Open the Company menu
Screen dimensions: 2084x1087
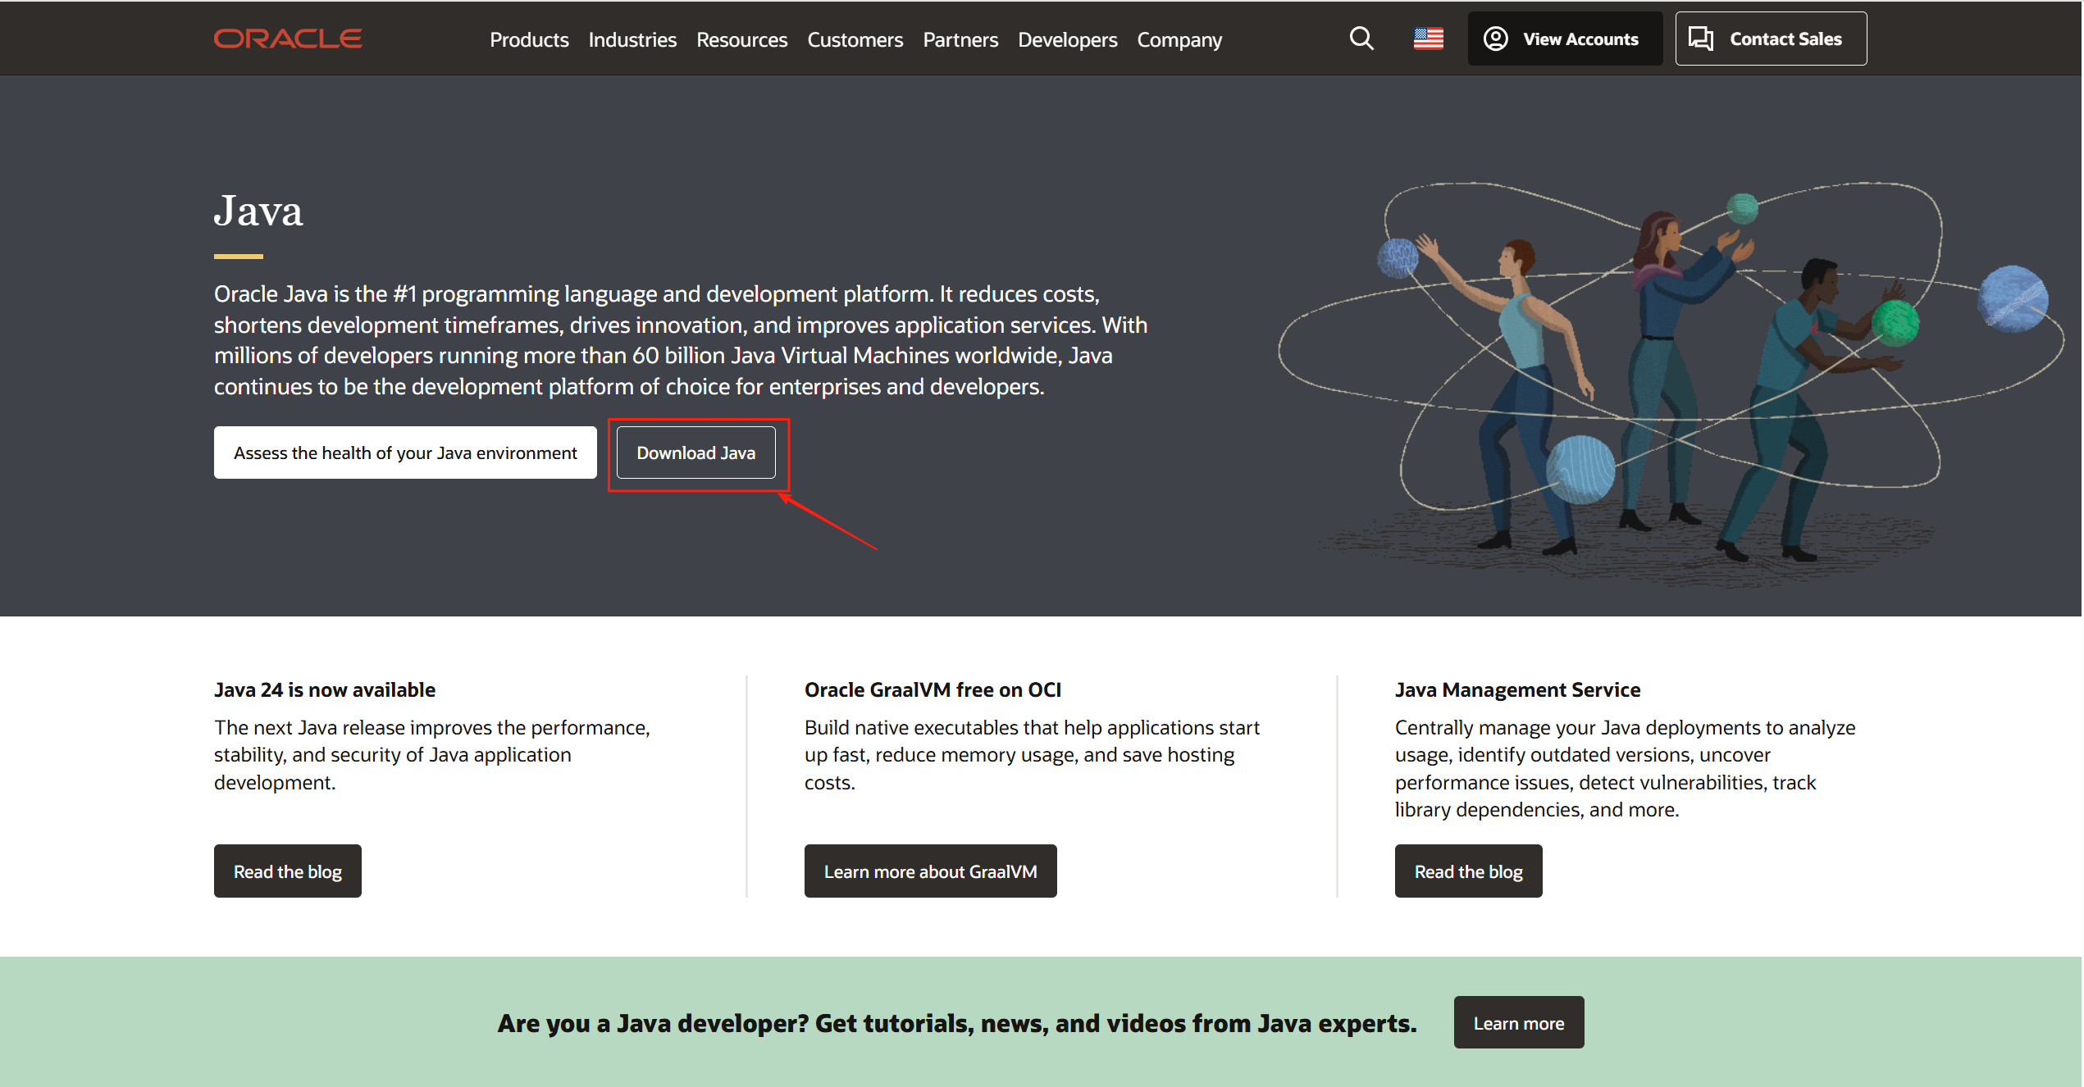coord(1179,39)
